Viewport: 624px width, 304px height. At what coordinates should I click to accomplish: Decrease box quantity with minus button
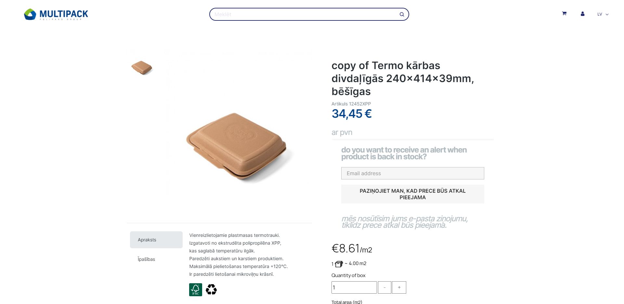pos(384,287)
